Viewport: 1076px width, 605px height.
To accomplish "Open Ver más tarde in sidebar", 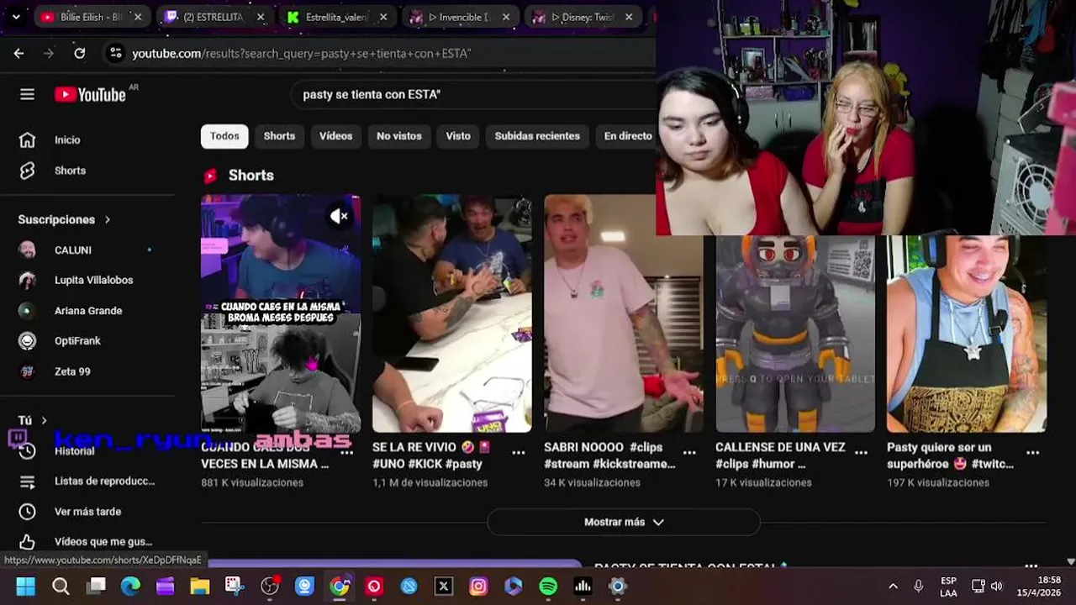I will point(87,511).
